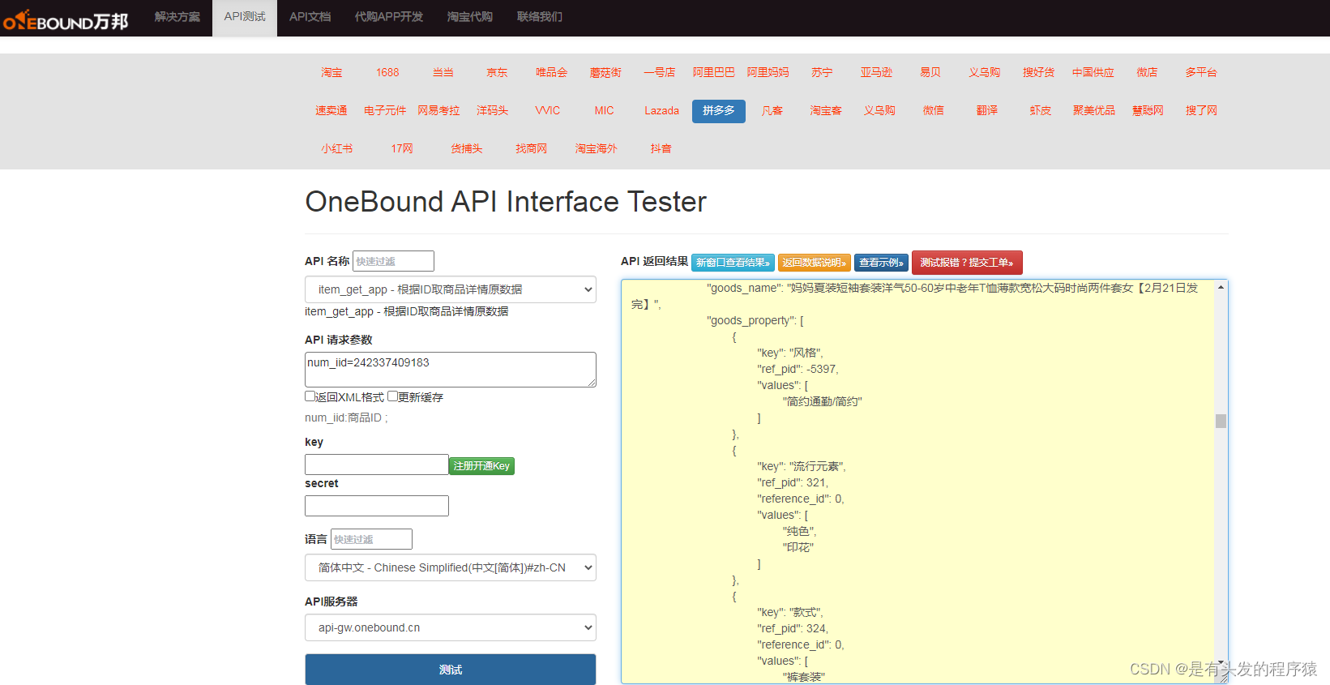
Task: Select the 微店 platform link
Action: [x=1147, y=72]
